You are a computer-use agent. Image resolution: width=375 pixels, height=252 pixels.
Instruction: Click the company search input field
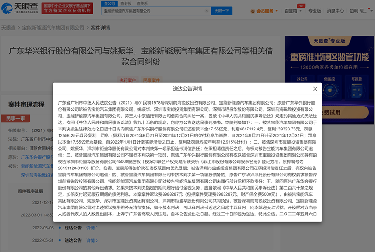(153, 11)
